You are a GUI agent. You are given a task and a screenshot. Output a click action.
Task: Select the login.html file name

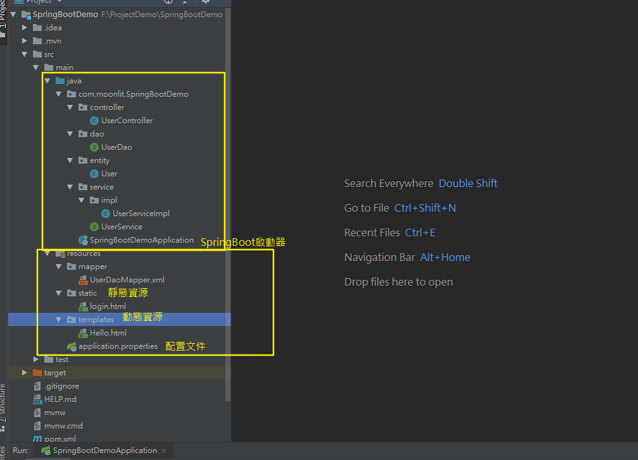(108, 306)
